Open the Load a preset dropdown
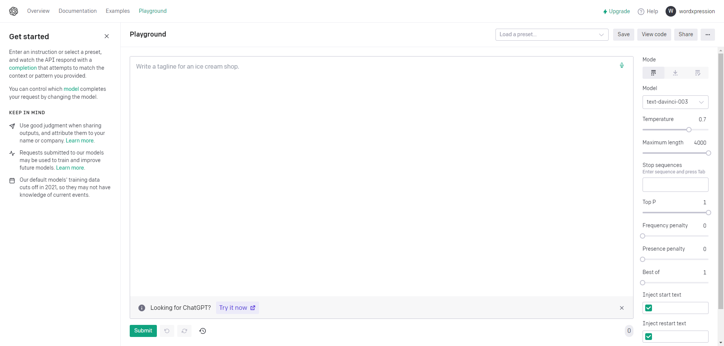 click(x=552, y=35)
